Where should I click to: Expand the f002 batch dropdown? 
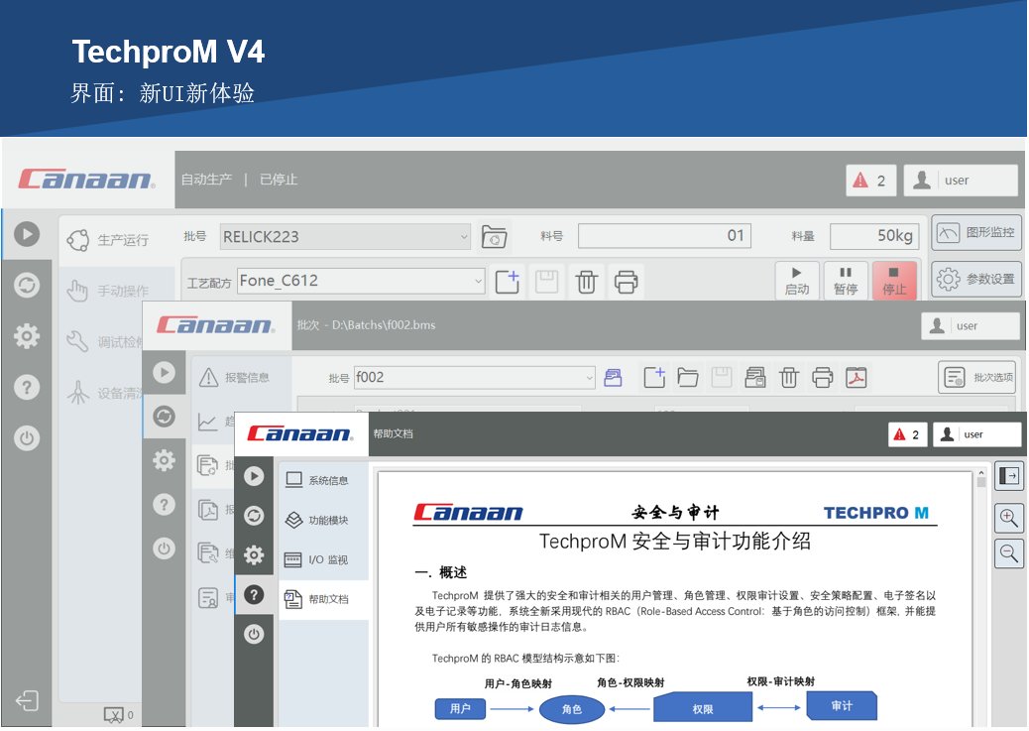(589, 378)
